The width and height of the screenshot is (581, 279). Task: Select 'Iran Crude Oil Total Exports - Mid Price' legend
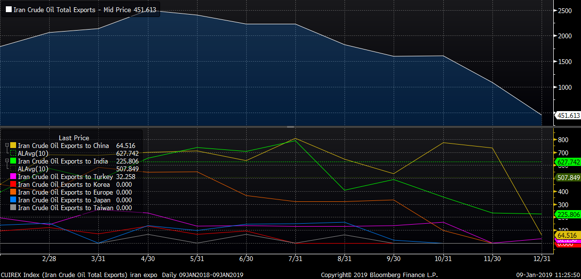pos(85,10)
